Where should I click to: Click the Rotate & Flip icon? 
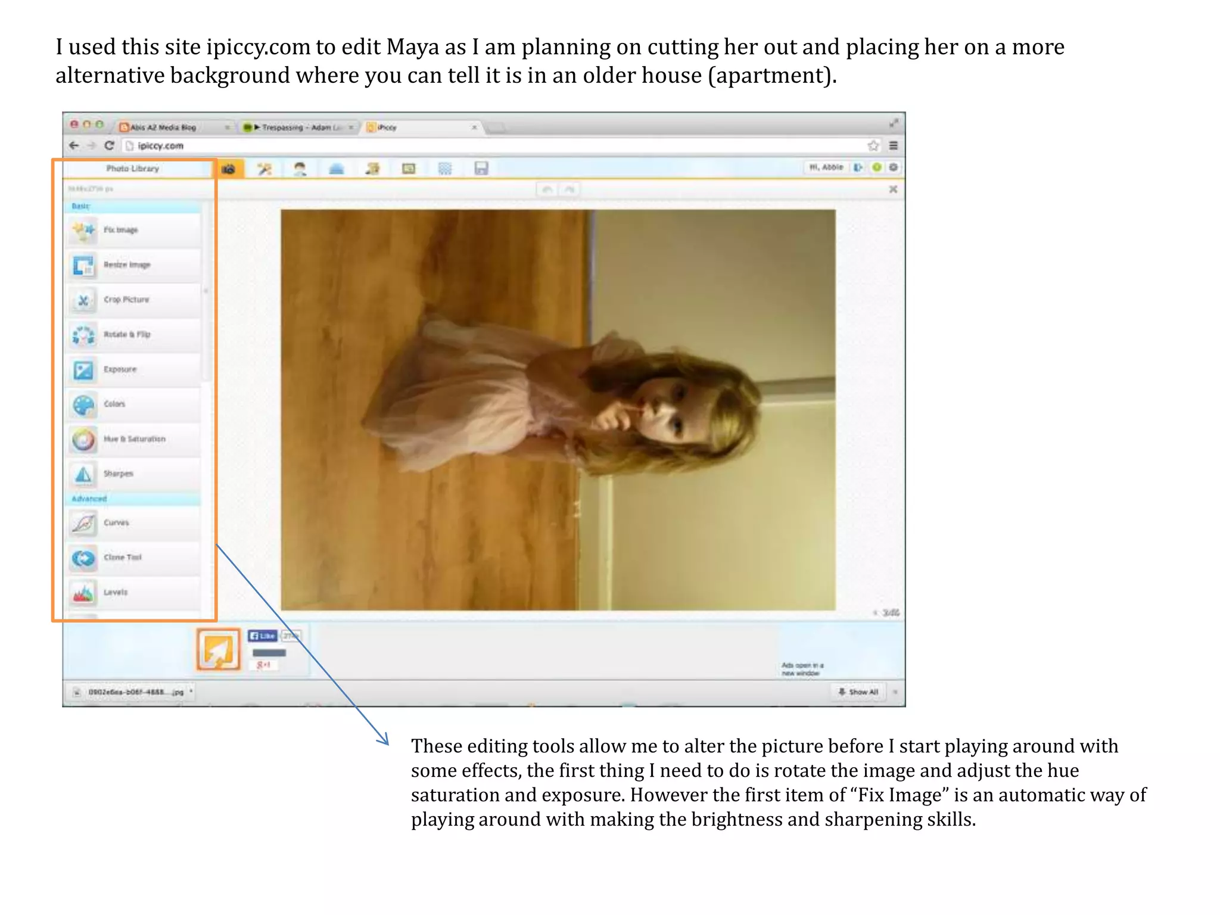tap(83, 335)
